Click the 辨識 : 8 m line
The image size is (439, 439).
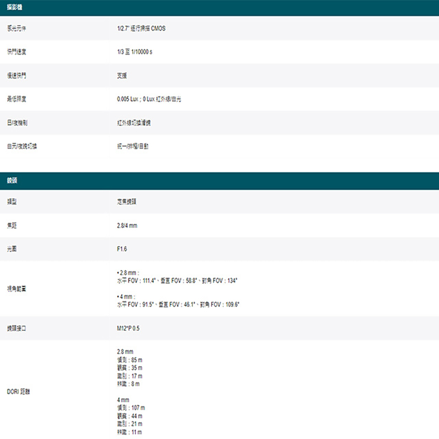point(128,384)
